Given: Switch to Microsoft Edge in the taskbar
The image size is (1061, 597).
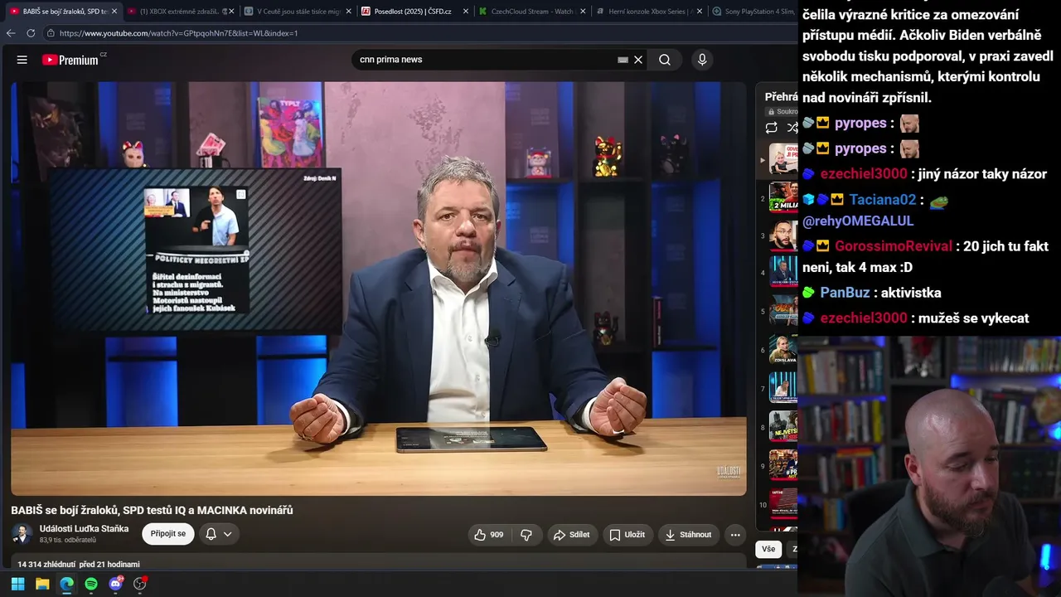Looking at the screenshot, I should [x=67, y=584].
